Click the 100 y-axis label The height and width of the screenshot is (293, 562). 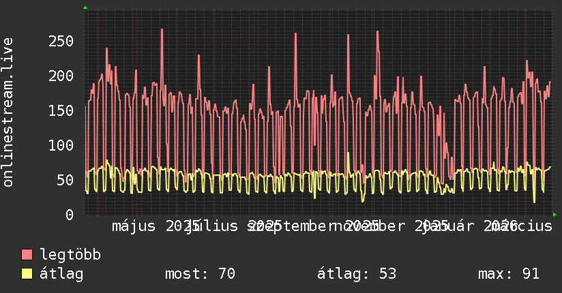pos(61,145)
